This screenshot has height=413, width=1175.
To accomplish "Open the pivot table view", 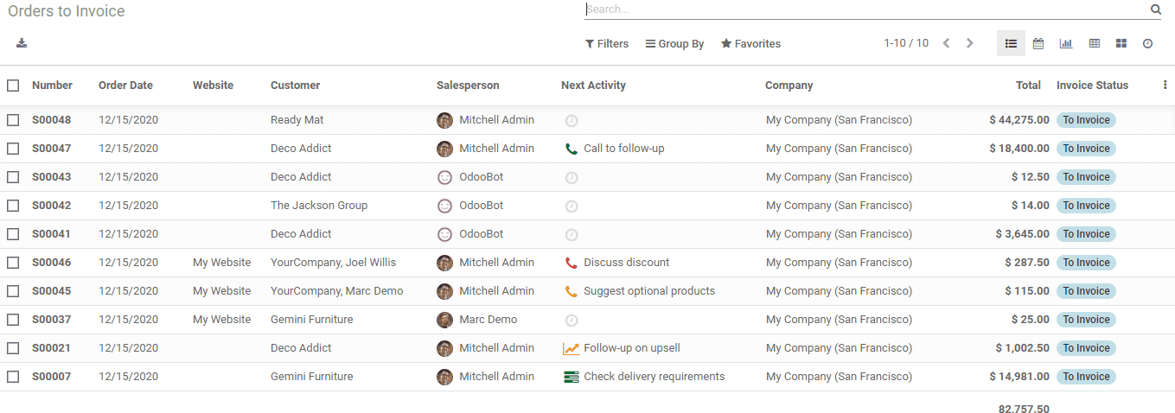I will 1094,43.
